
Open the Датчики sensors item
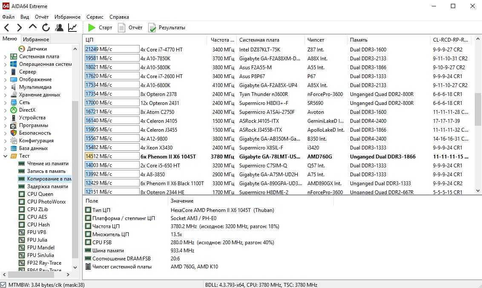point(37,49)
